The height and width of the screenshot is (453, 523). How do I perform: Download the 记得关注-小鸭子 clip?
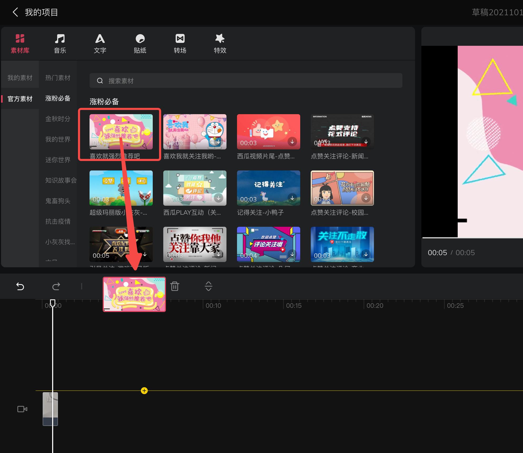point(292,198)
